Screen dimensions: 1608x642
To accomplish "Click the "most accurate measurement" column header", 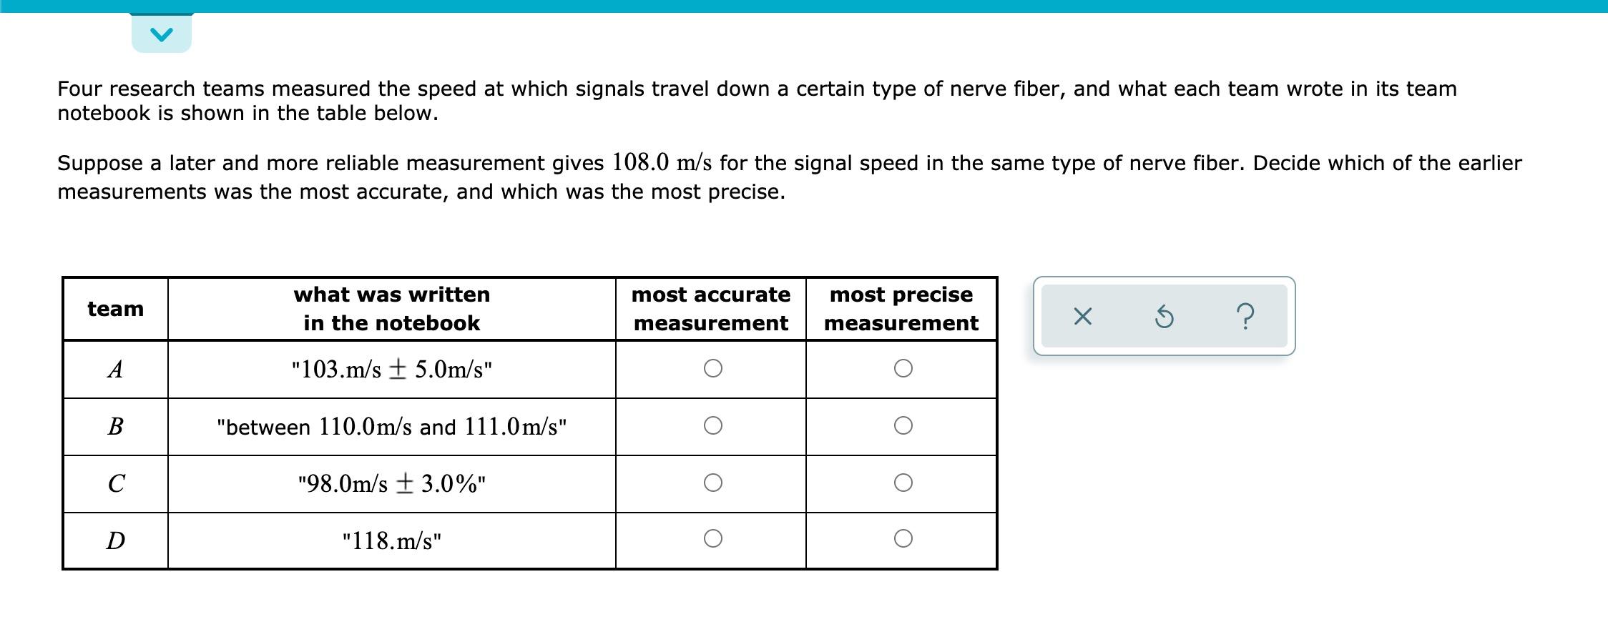I will point(711,309).
